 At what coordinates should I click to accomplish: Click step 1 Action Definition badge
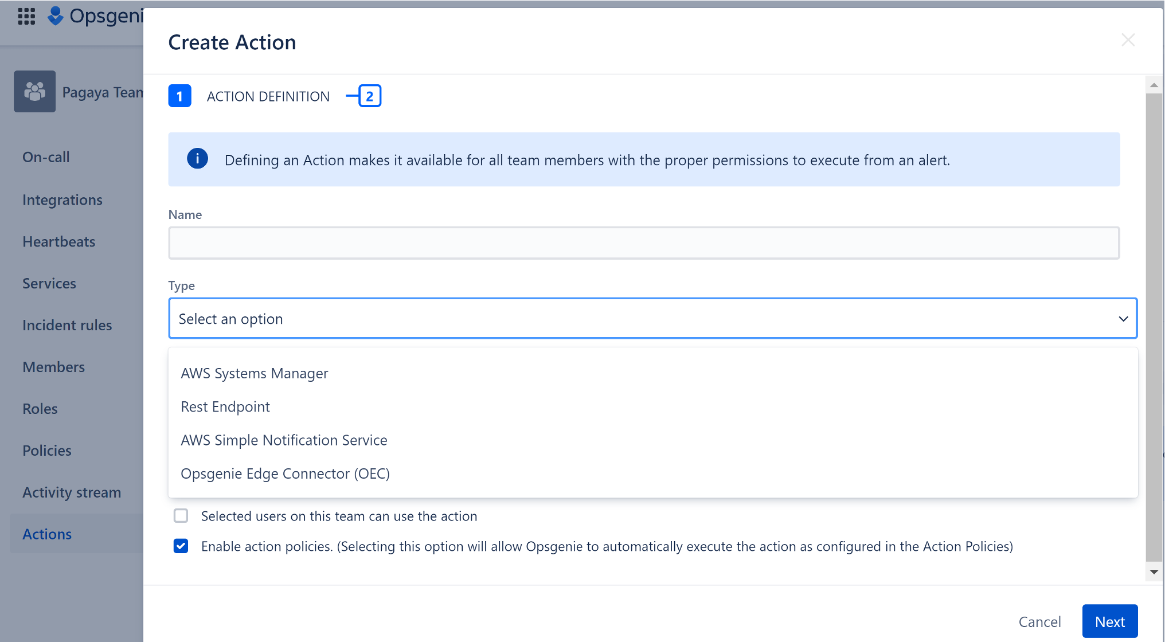(179, 96)
